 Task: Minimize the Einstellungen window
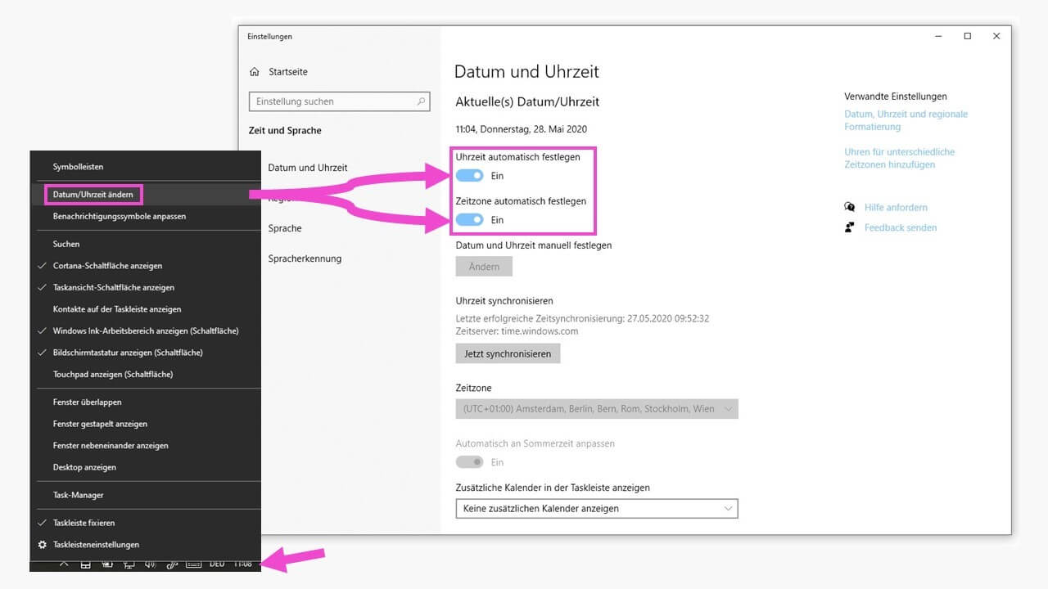tap(938, 36)
